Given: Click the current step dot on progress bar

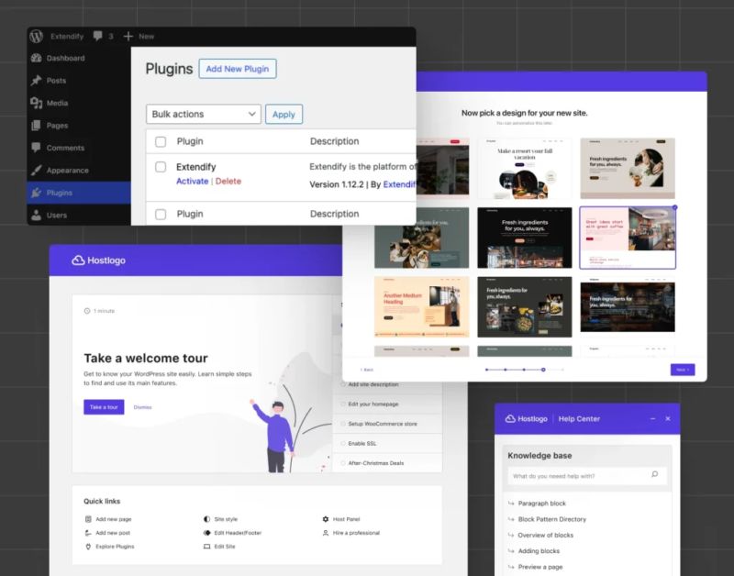Looking at the screenshot, I should pyautogui.click(x=543, y=370).
